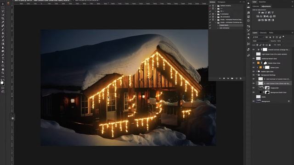Hide the Additional Bokeh Glow layer
This screenshot has height=165, width=294.
tap(254, 59)
